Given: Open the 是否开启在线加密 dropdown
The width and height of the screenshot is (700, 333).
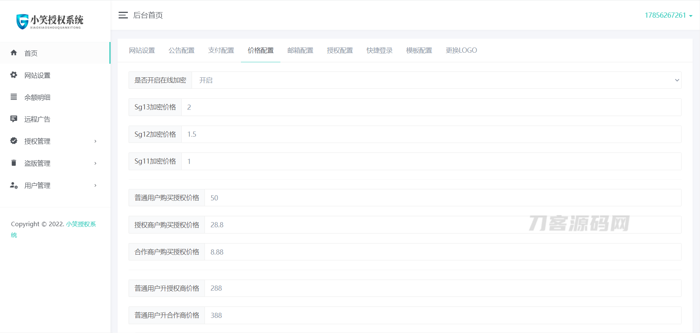Looking at the screenshot, I should pyautogui.click(x=436, y=80).
